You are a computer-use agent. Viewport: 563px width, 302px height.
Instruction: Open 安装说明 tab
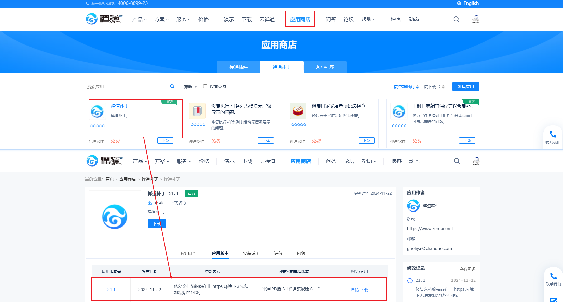(251, 253)
